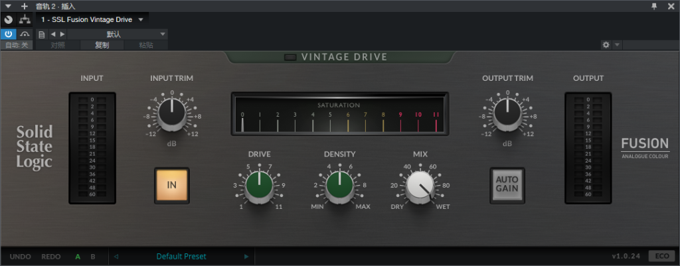Open the gear settings icon
The width and height of the screenshot is (680, 266).
tap(606, 44)
